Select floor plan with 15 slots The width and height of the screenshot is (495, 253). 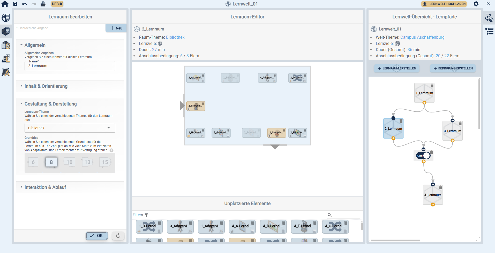coord(105,162)
